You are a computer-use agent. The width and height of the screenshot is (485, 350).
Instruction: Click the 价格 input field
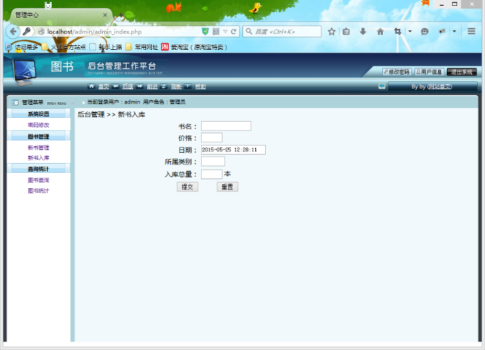[211, 138]
